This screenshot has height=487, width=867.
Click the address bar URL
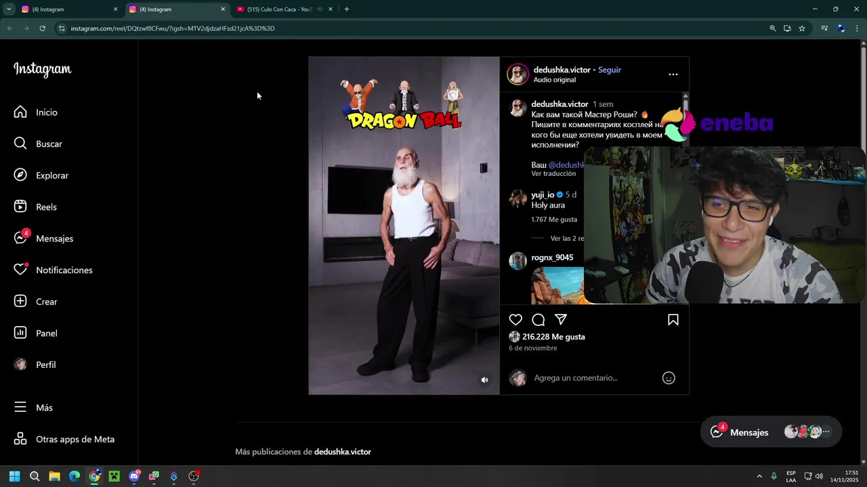[x=173, y=28]
